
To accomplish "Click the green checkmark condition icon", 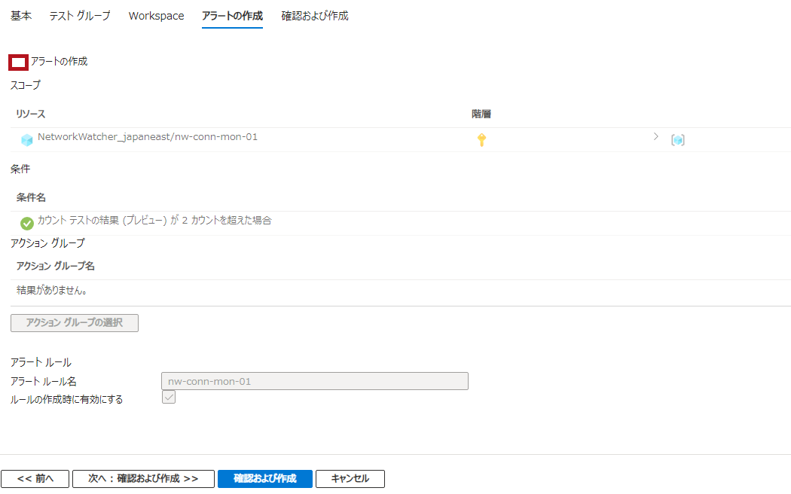I will click(26, 224).
